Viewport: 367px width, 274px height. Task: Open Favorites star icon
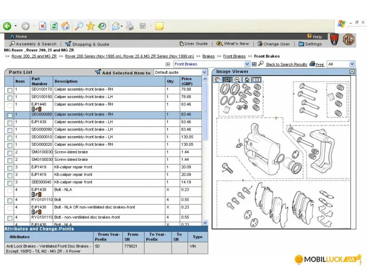coord(90,26)
